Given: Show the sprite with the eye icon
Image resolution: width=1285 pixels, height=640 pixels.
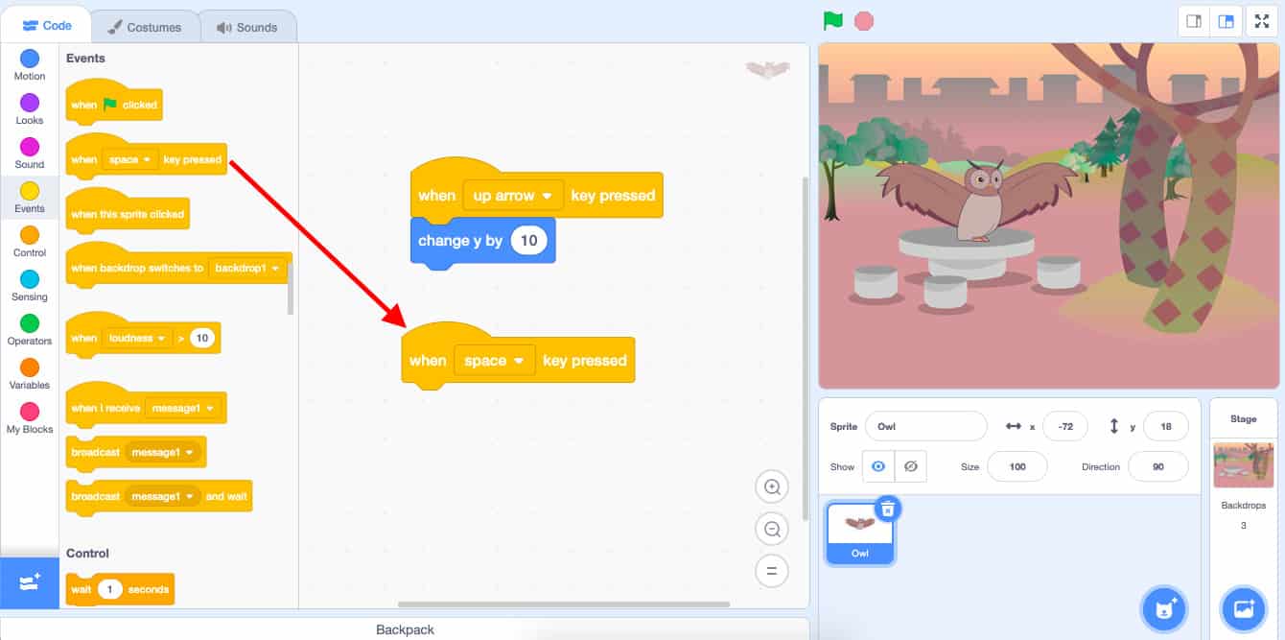Looking at the screenshot, I should click(877, 466).
